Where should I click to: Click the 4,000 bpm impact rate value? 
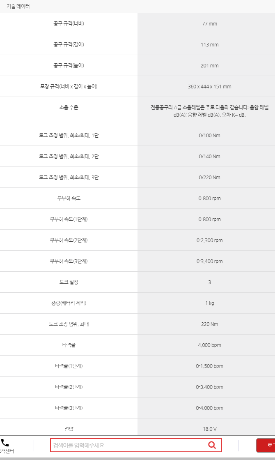(x=209, y=345)
